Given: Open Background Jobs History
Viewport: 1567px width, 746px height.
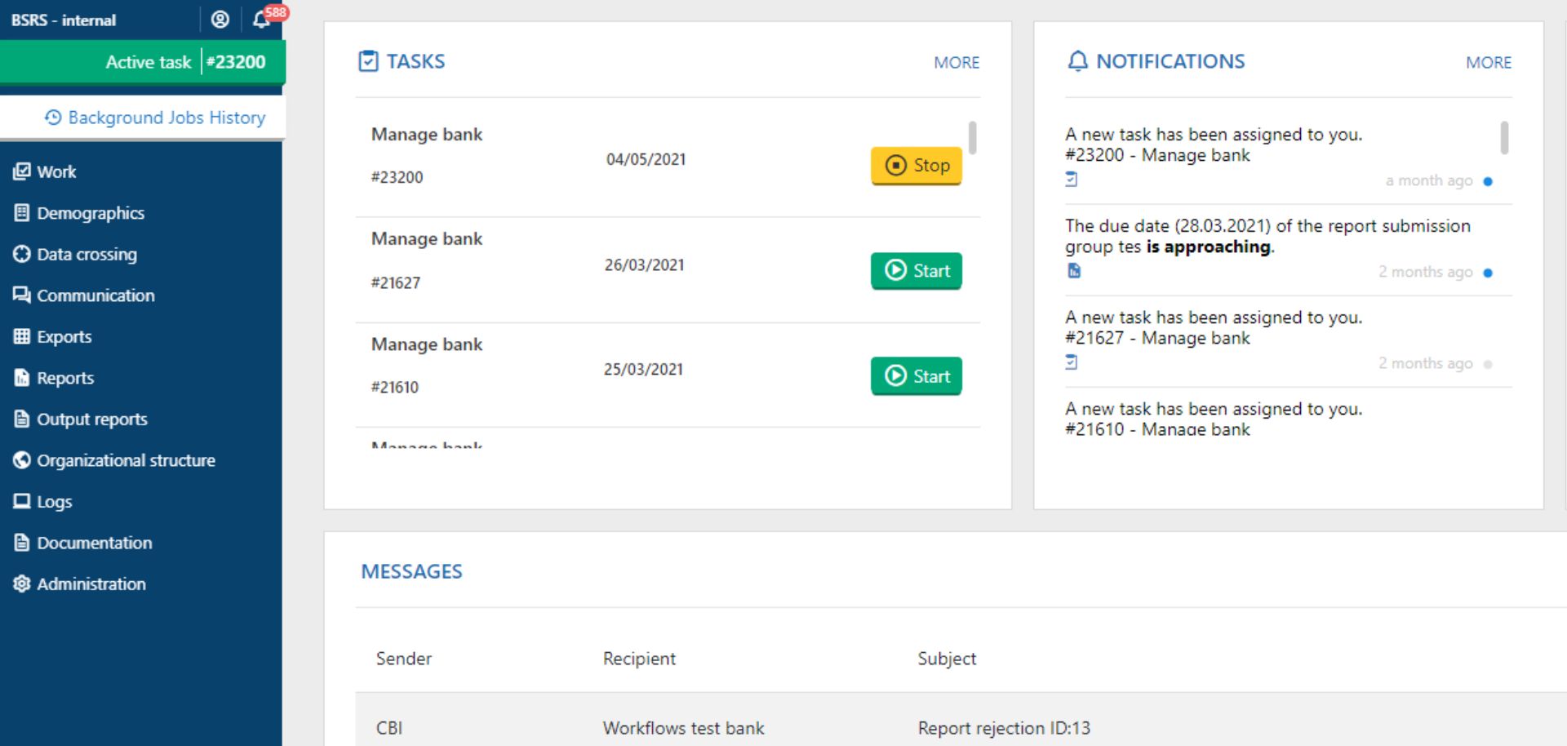Looking at the screenshot, I should (x=155, y=118).
